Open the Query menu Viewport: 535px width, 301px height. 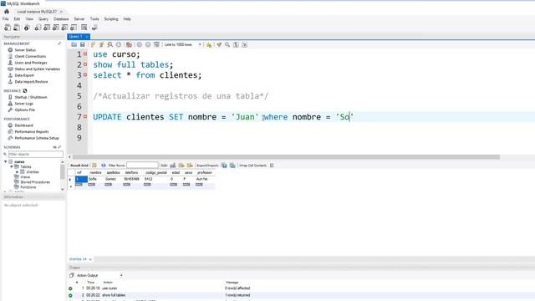(43, 19)
